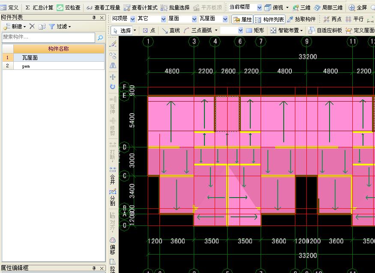Open the 闷顶层 floor dropdown
The image size is (375, 273).
tap(133, 19)
